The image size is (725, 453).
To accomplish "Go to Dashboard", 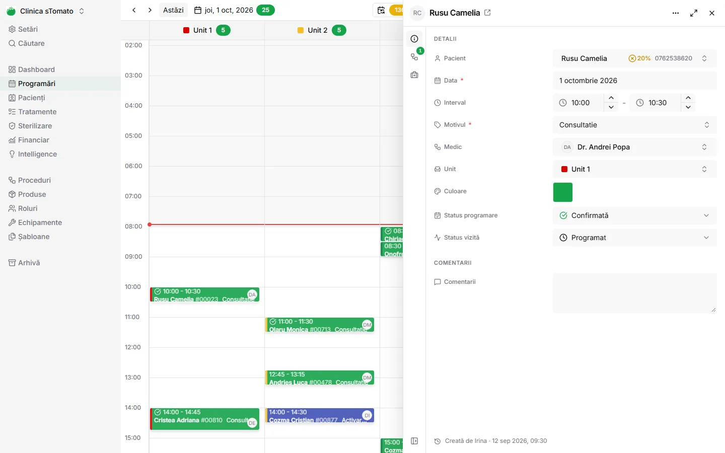I will [x=60, y=69].
